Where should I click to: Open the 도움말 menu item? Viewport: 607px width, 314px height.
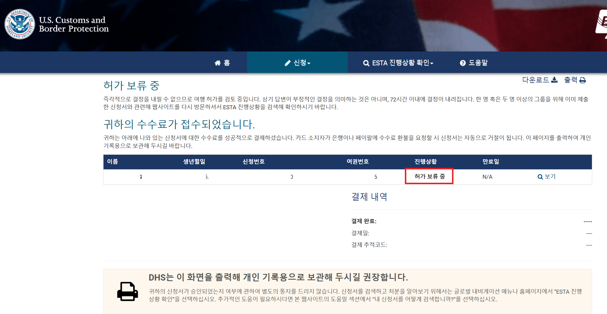pos(478,63)
